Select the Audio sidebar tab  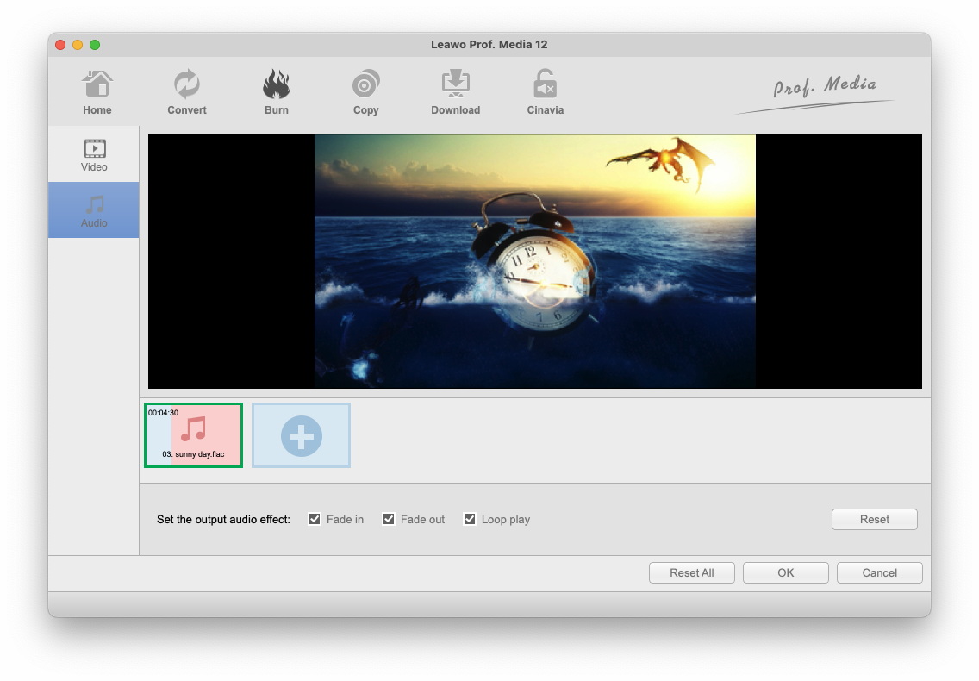(94, 210)
